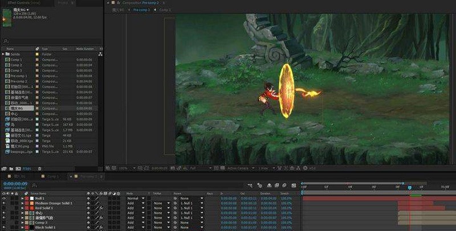The width and height of the screenshot is (456, 231).
Task: Sort by Media Duration column
Action: [85, 49]
